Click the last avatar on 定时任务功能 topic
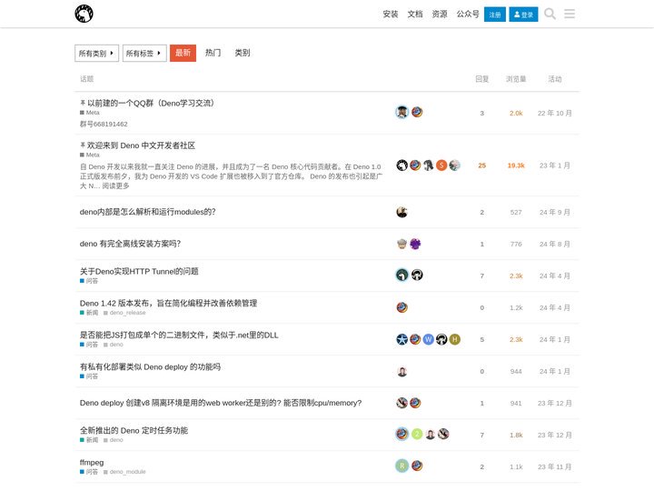This screenshot has width=654, height=491. coord(443,435)
